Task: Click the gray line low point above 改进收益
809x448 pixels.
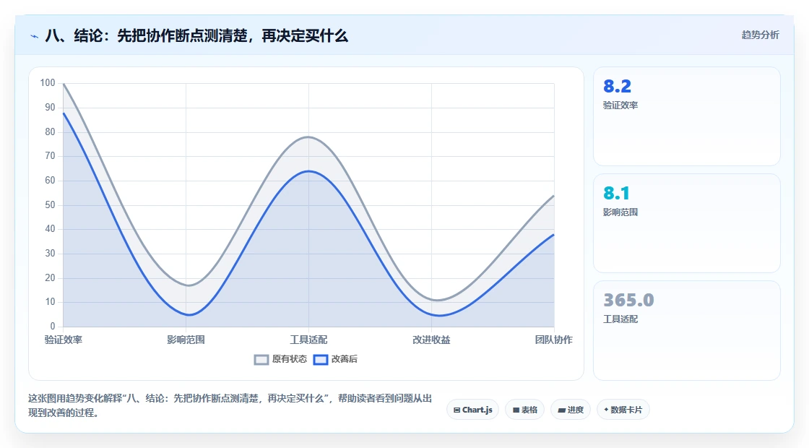Action: [x=436, y=300]
